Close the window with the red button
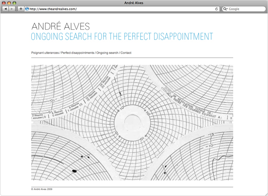268x196 pixels. (4, 3)
